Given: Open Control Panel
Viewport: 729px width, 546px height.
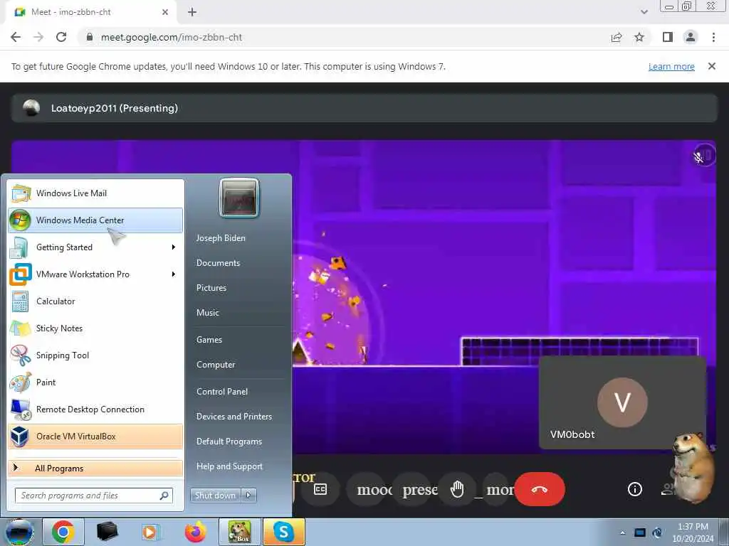Looking at the screenshot, I should click(x=222, y=392).
